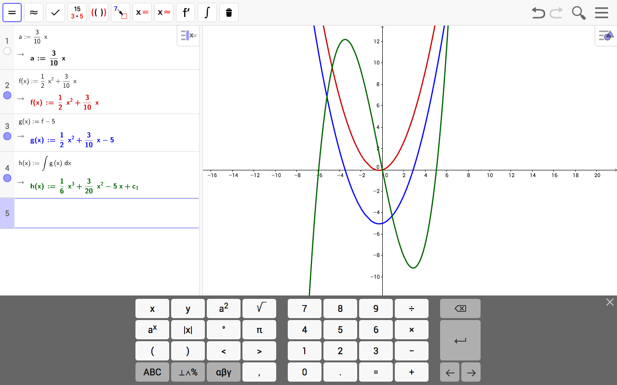This screenshot has height=385, width=617.
Task: Tap the number 5 key
Action: click(340, 330)
